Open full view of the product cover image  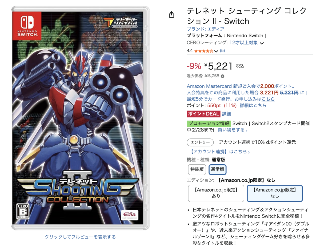80,237
